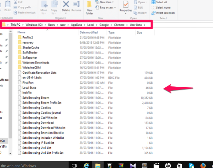Select the First Run file icon
Image resolution: width=213 pixels, height=168 pixels.
(x=20, y=82)
